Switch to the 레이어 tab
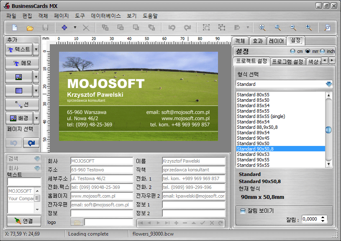Image resolution: width=341 pixels, height=241 pixels. pos(276,41)
